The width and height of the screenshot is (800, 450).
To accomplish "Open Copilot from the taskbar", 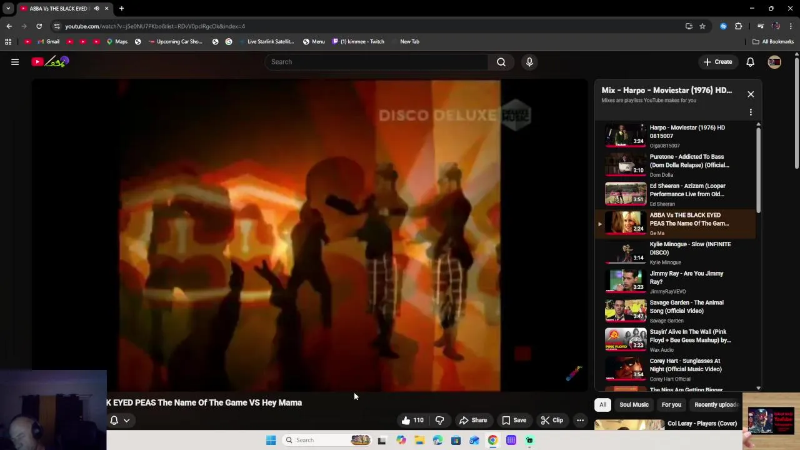I will pos(401,440).
